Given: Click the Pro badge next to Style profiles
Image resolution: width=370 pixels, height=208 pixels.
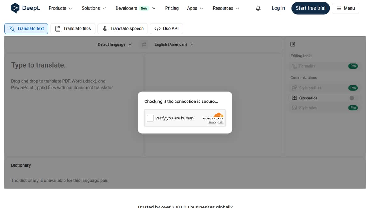Looking at the screenshot, I should pos(353,88).
